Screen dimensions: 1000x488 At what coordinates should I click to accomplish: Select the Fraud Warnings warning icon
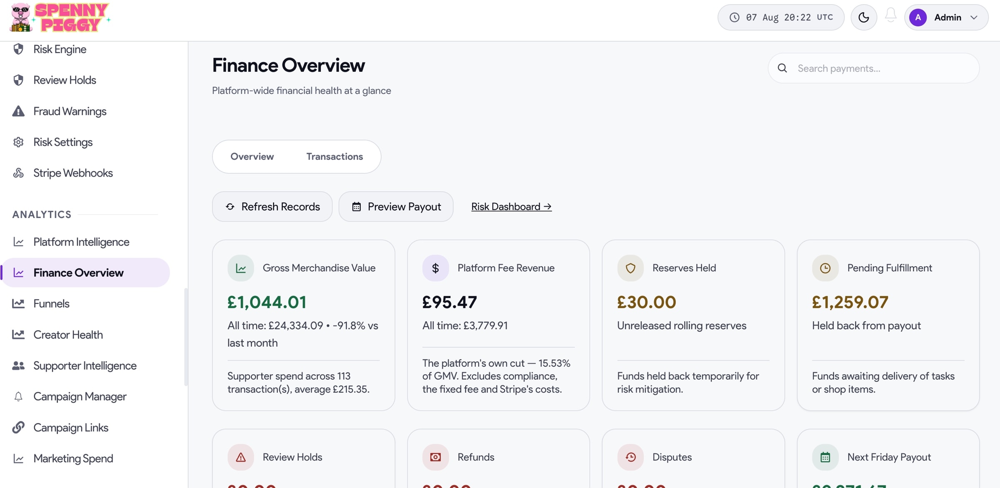(x=18, y=111)
